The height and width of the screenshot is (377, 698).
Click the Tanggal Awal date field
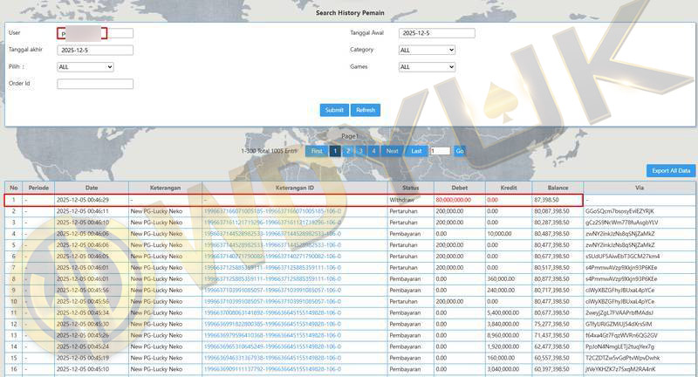436,33
